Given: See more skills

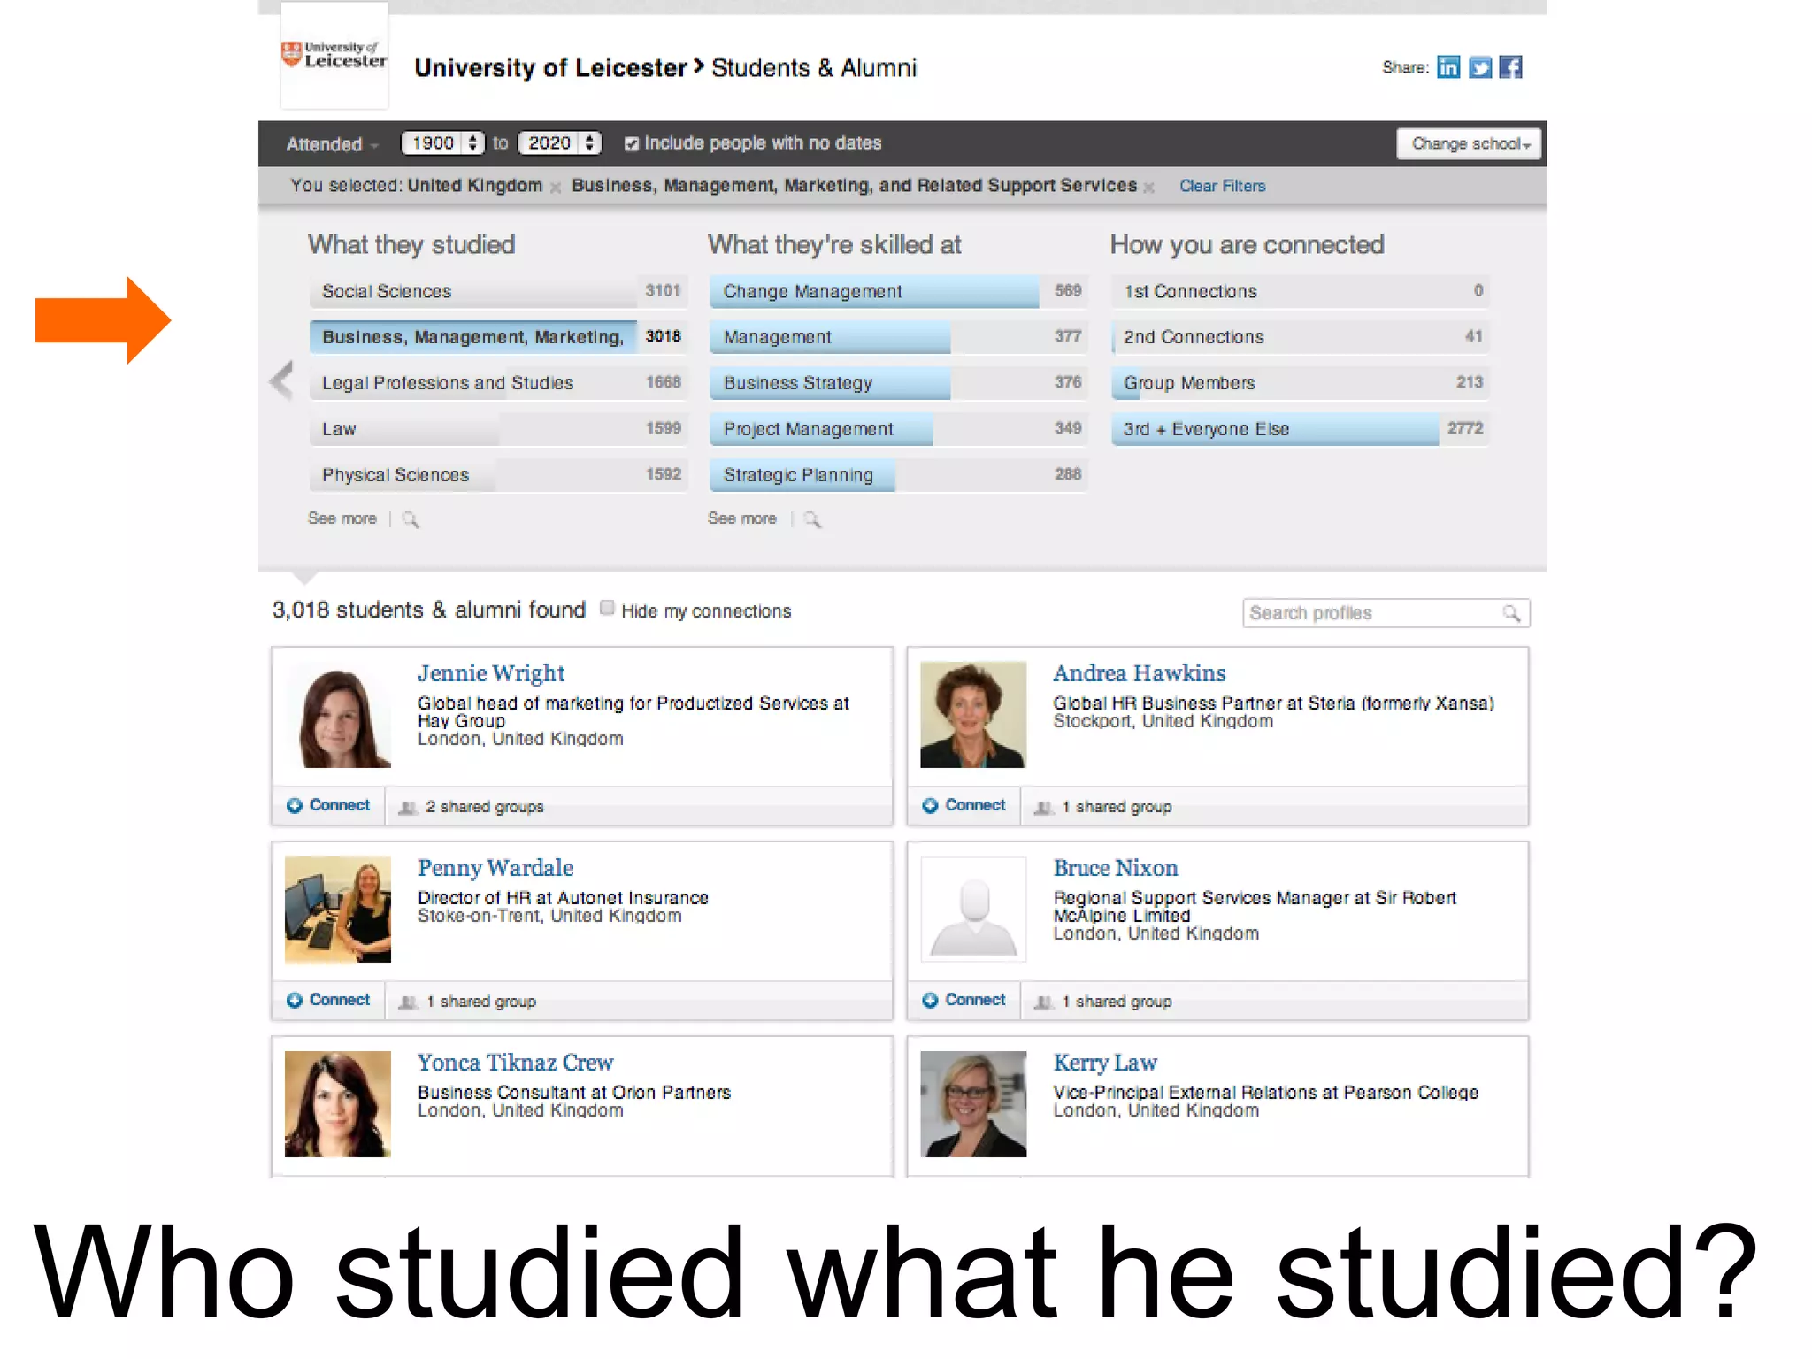Looking at the screenshot, I should tap(742, 518).
